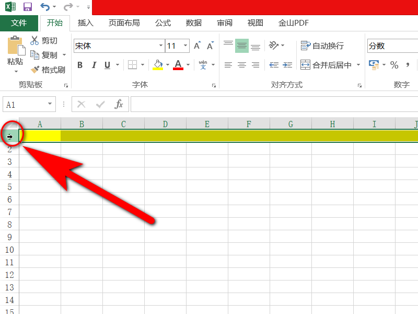Decrease font size with the smaller A icon
This screenshot has height=314, width=418.
211,46
